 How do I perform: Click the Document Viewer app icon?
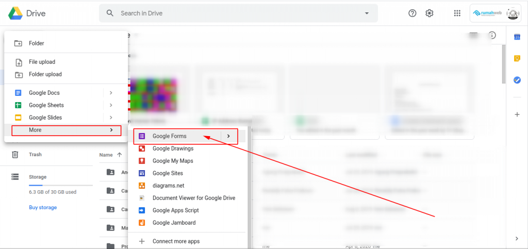pyautogui.click(x=142, y=198)
